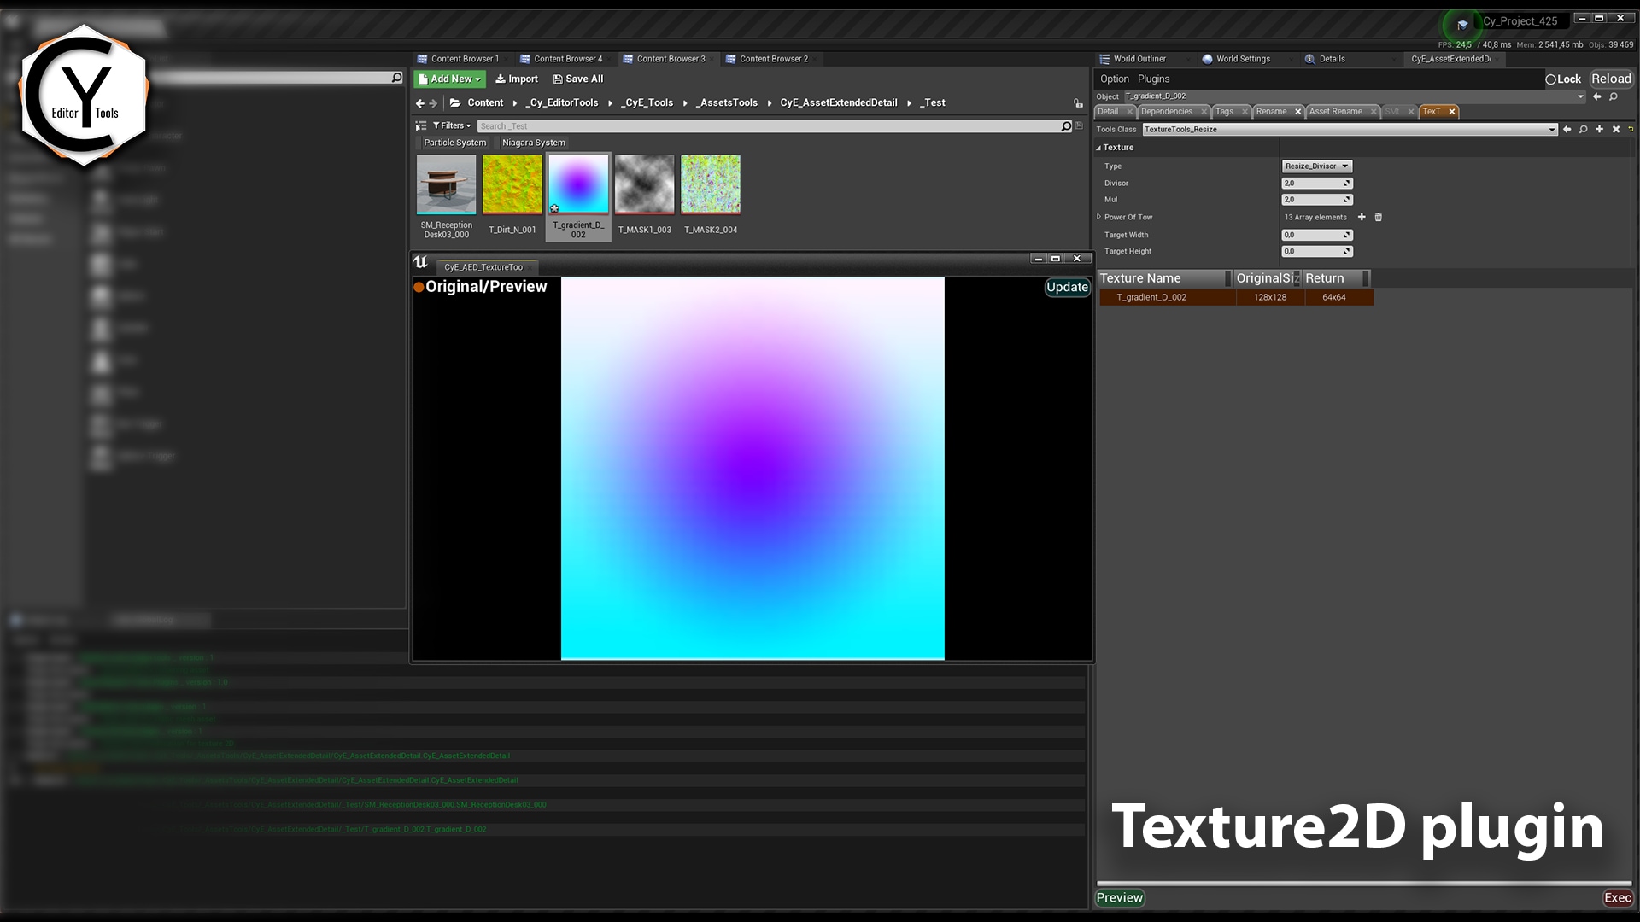This screenshot has width=1640, height=922.
Task: Open the Filters dropdown in Content Browser
Action: 451,125
